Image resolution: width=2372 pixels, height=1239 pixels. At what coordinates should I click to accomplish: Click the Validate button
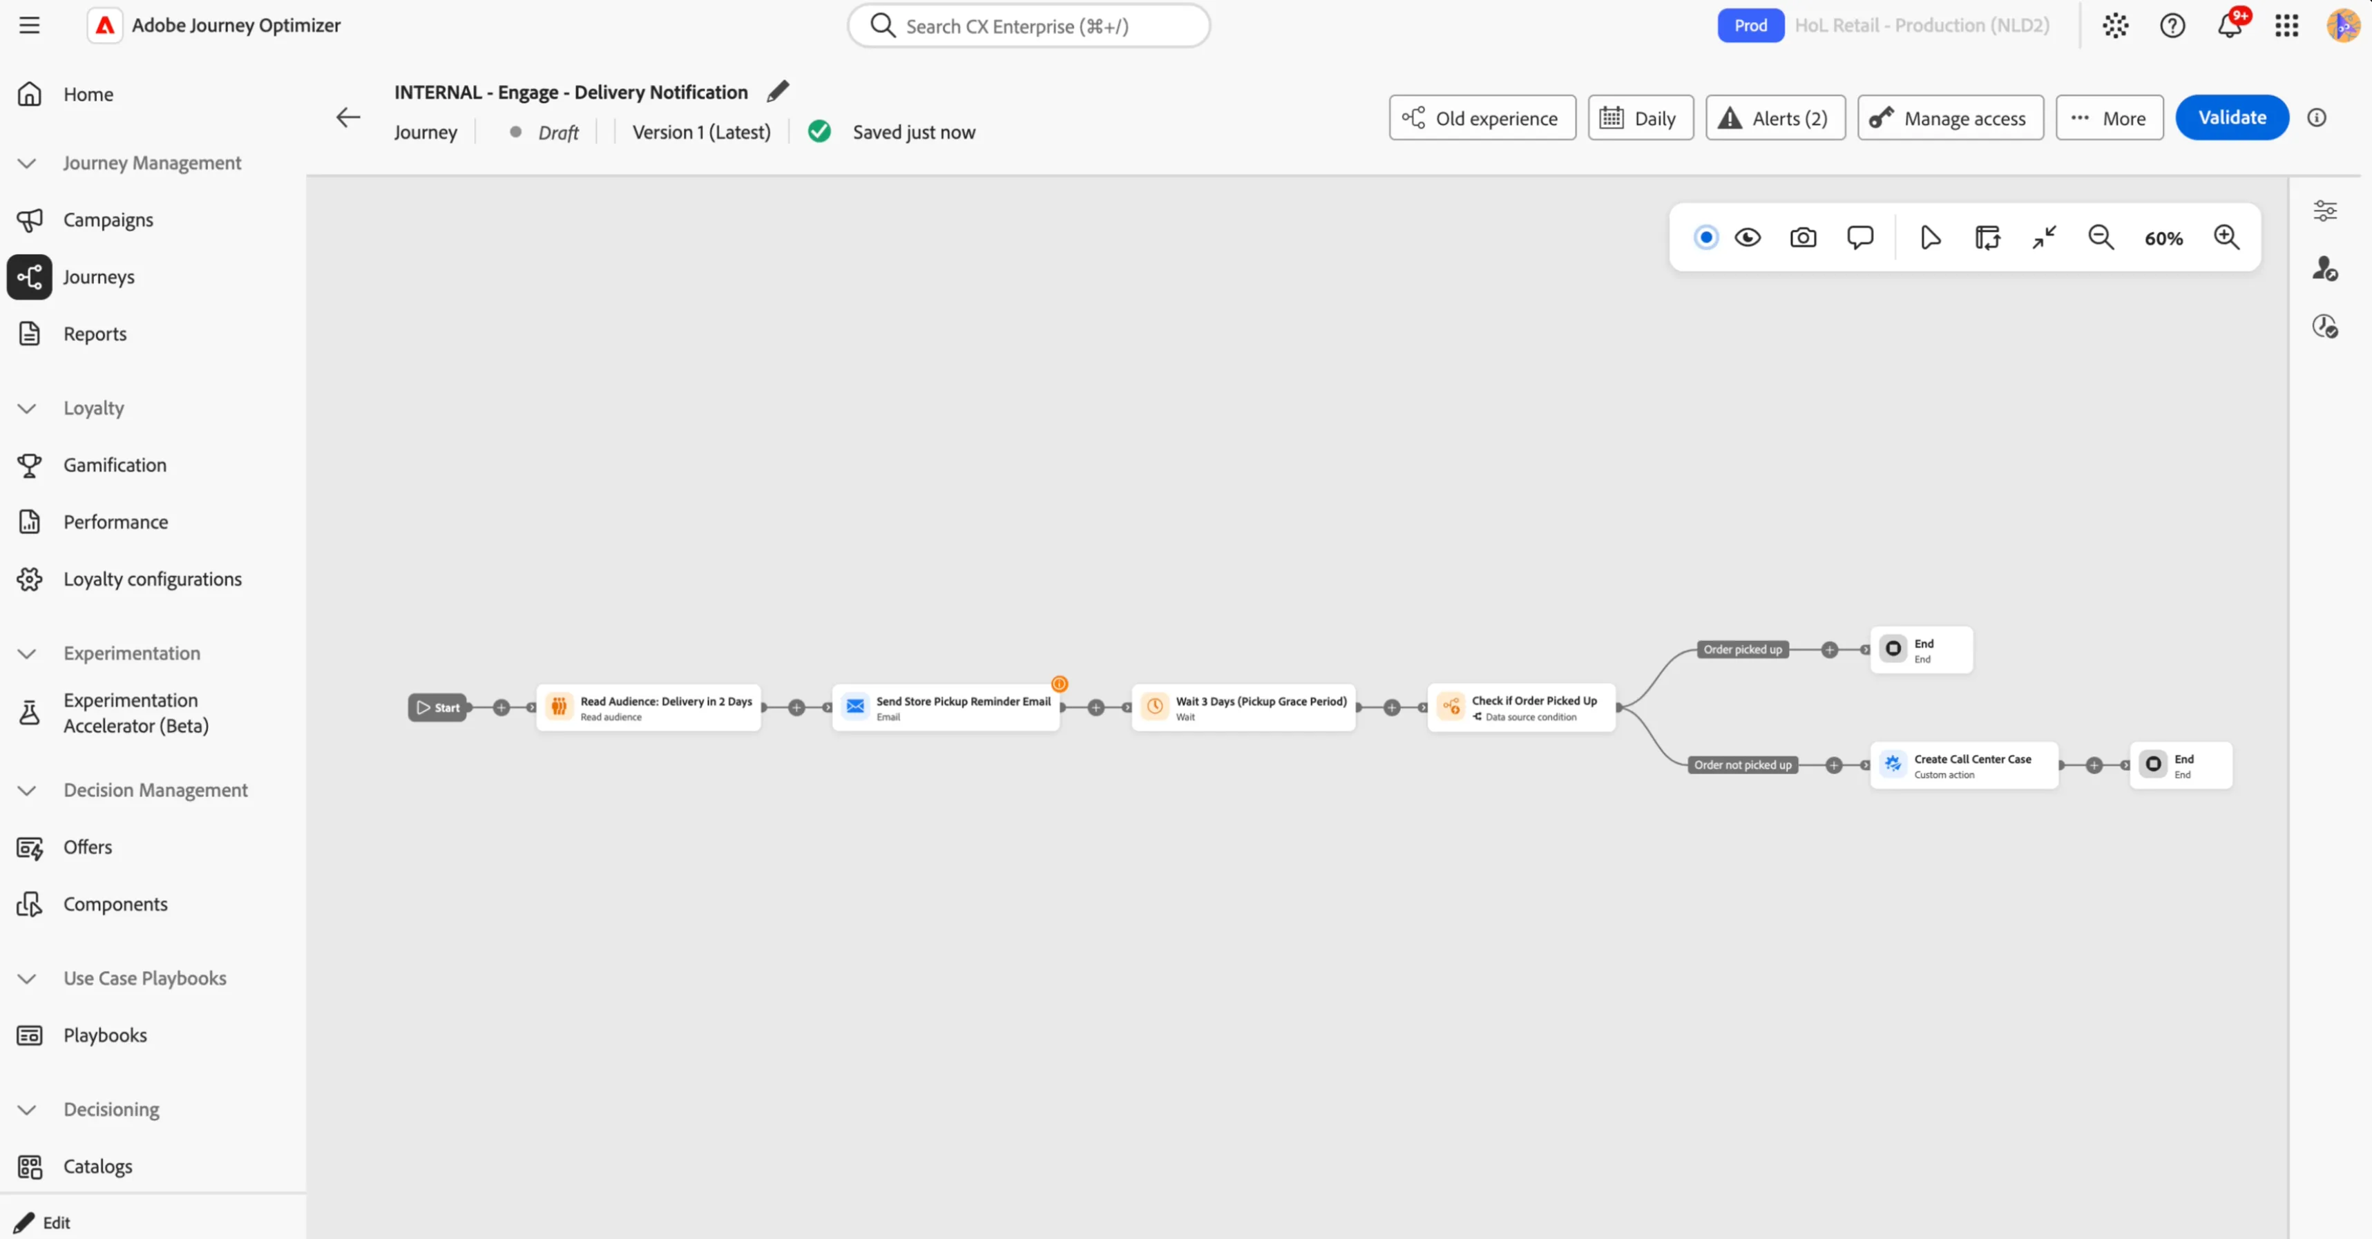(2232, 118)
